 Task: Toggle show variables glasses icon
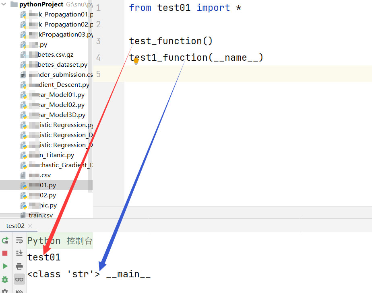tap(19, 279)
